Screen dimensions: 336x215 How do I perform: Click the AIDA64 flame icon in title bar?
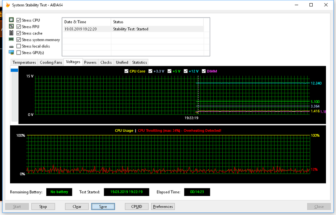click(x=8, y=5)
